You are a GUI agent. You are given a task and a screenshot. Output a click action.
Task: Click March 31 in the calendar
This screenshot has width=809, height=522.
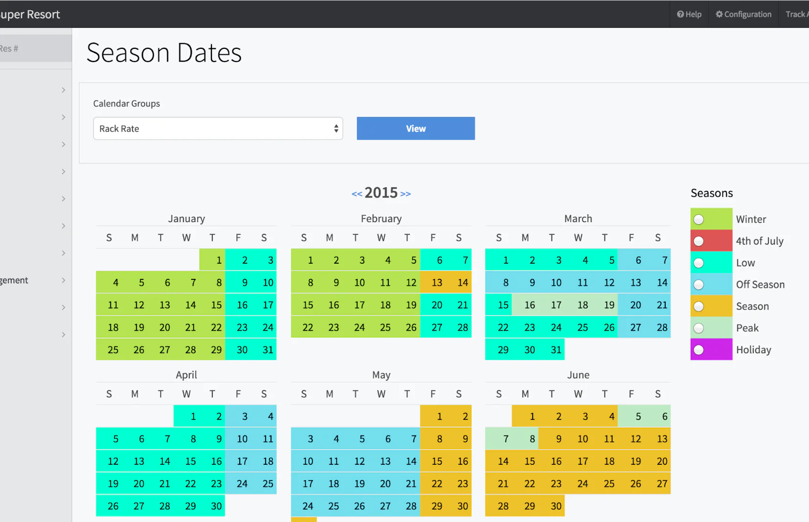552,350
